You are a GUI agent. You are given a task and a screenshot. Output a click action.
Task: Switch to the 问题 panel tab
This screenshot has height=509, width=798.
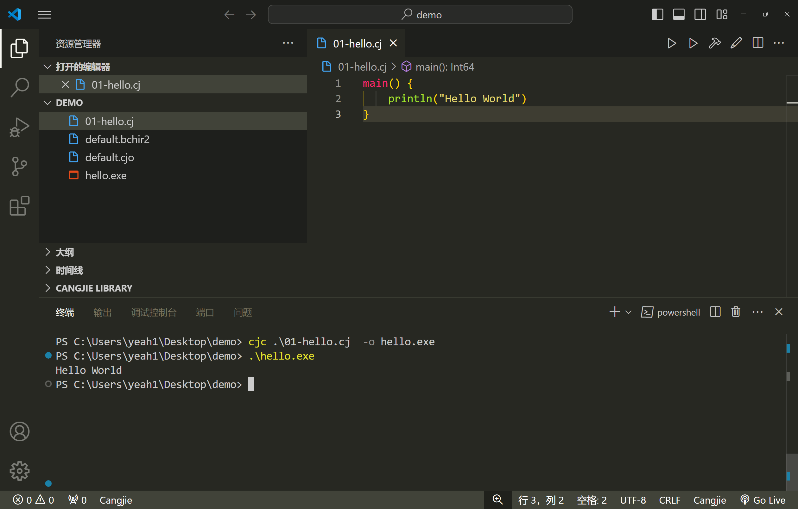243,312
